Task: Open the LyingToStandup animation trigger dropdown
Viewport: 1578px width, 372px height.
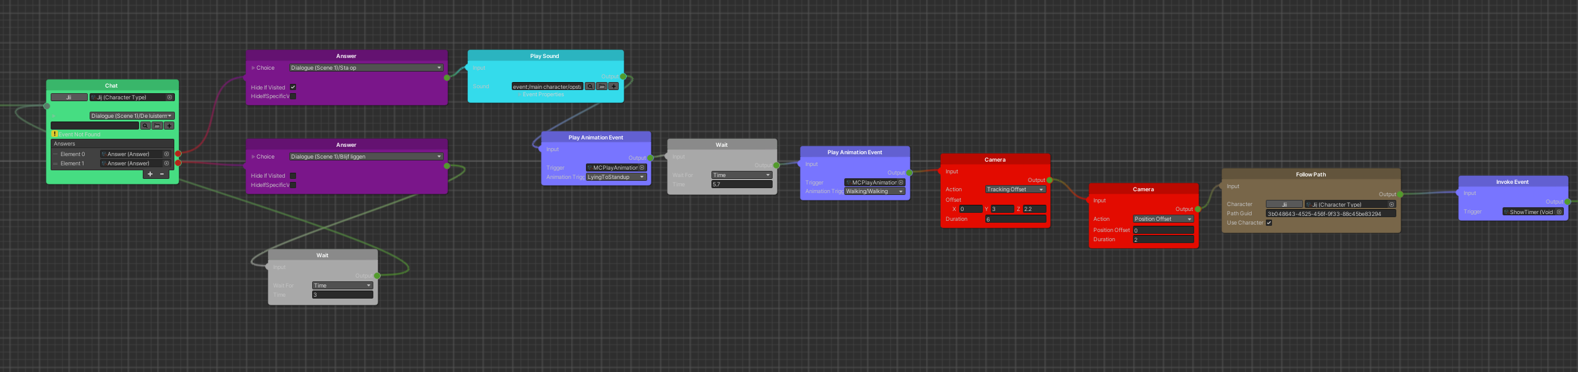Action: 616,177
